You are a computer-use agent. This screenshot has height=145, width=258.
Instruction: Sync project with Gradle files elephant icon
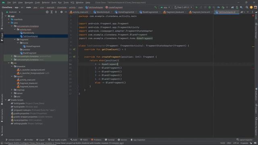pos(233,7)
